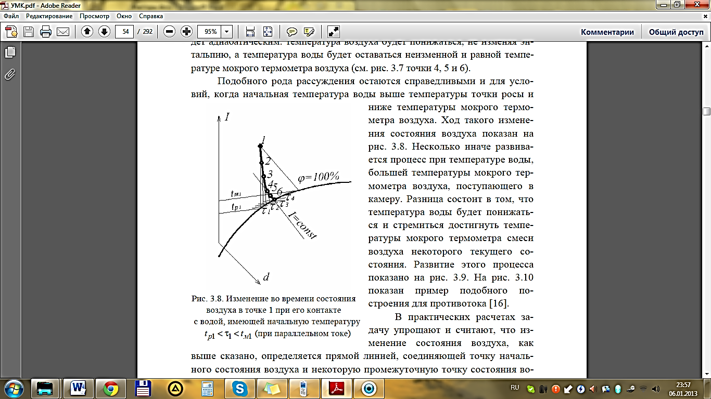Send the file by email envelope icon
This screenshot has width=711, height=399.
tap(63, 32)
